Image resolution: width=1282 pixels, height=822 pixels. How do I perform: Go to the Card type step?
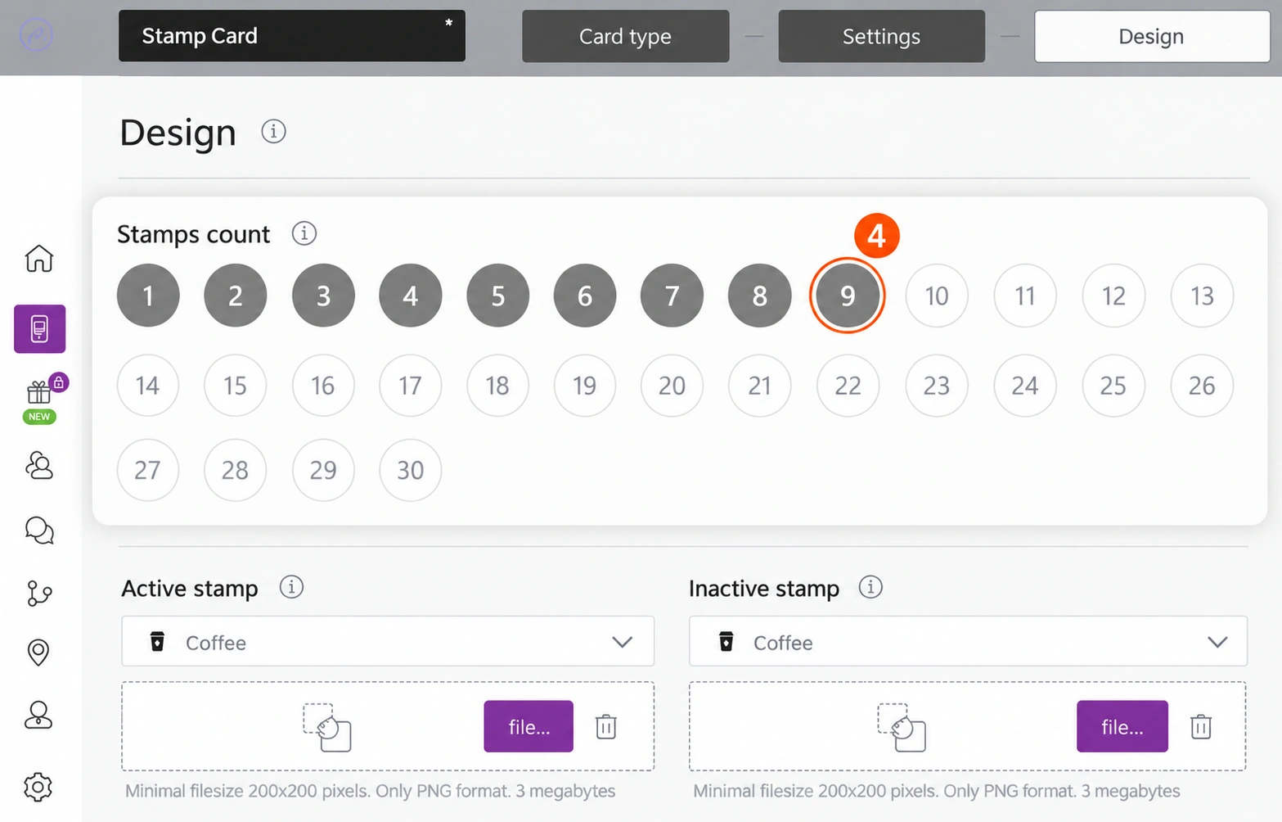point(626,36)
